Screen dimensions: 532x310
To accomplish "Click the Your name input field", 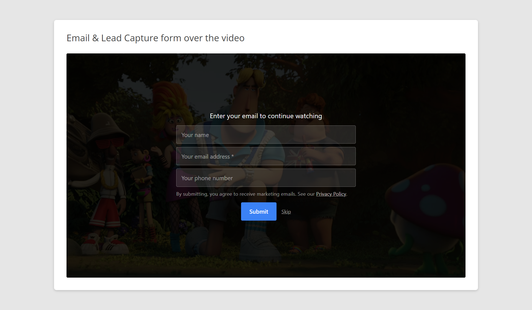I will pos(266,135).
